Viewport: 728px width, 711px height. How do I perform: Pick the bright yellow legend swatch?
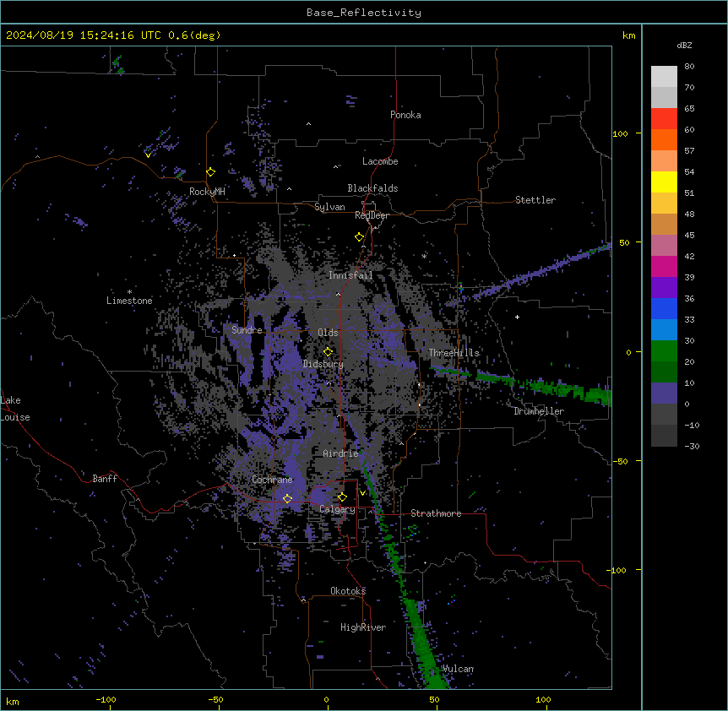coord(664,182)
